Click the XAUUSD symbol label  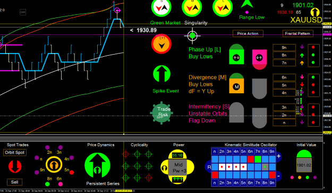(306, 20)
